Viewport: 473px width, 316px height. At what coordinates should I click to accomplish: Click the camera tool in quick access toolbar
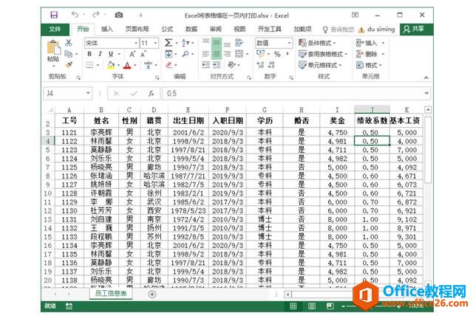click(x=119, y=15)
